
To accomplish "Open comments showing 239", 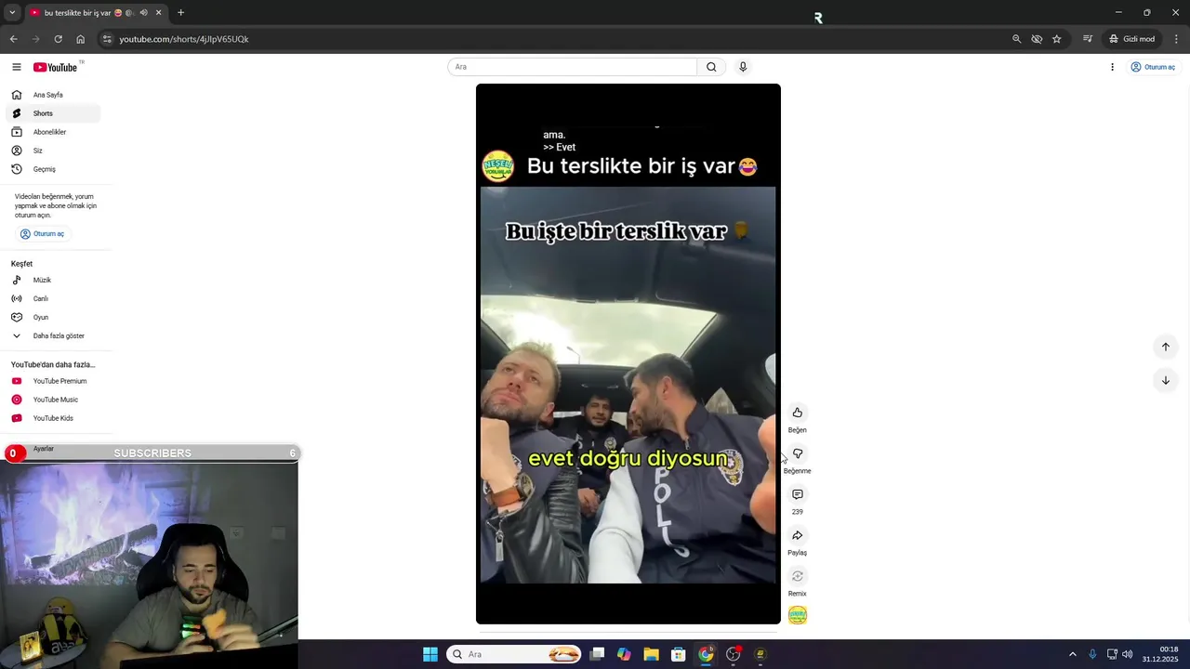I will (797, 494).
